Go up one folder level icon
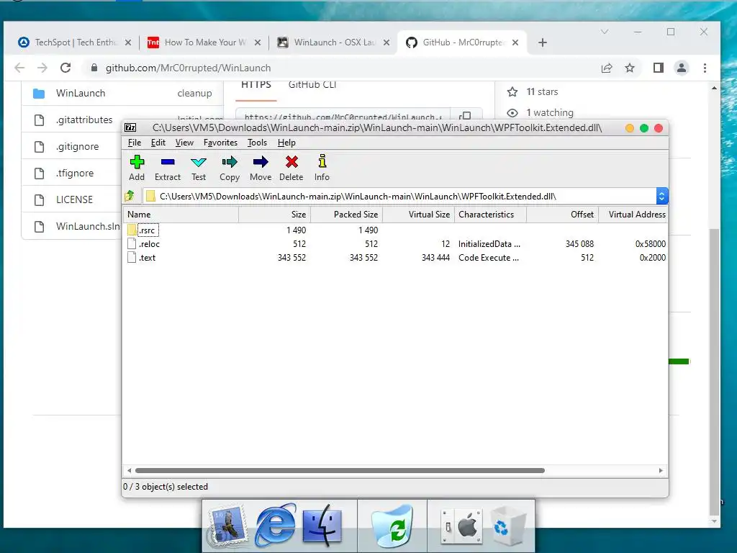737x553 pixels. [x=130, y=196]
